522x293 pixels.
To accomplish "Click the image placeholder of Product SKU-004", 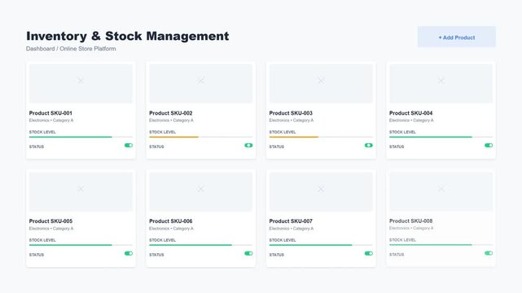I will pyautogui.click(x=441, y=84).
